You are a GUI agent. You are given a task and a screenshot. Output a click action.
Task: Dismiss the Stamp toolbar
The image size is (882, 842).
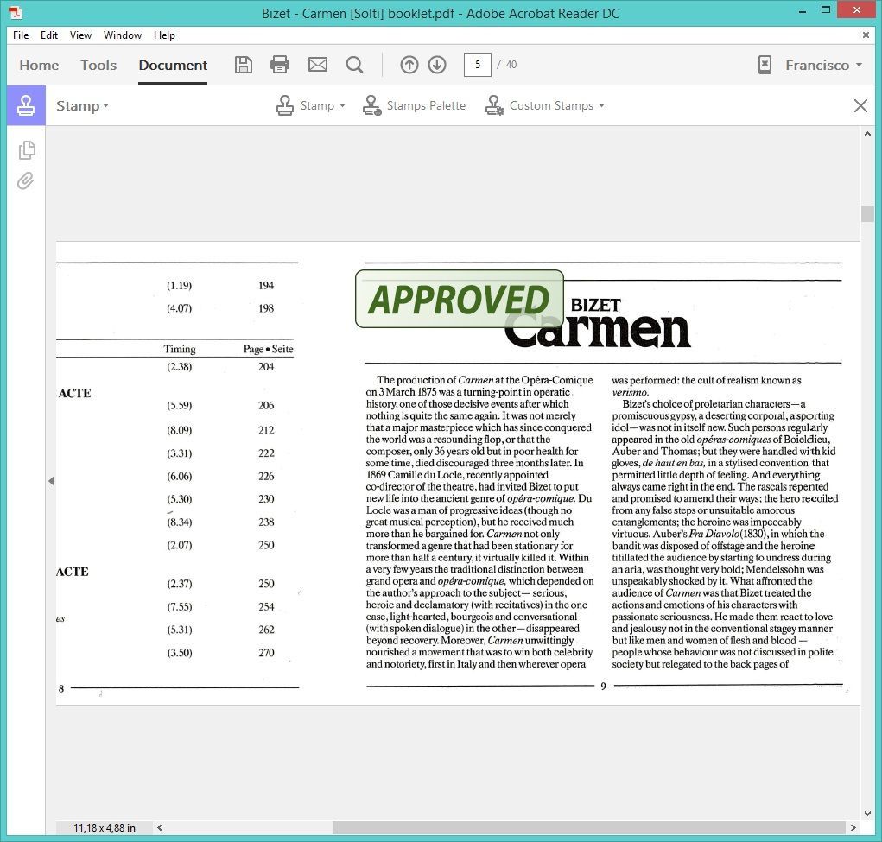pyautogui.click(x=860, y=104)
